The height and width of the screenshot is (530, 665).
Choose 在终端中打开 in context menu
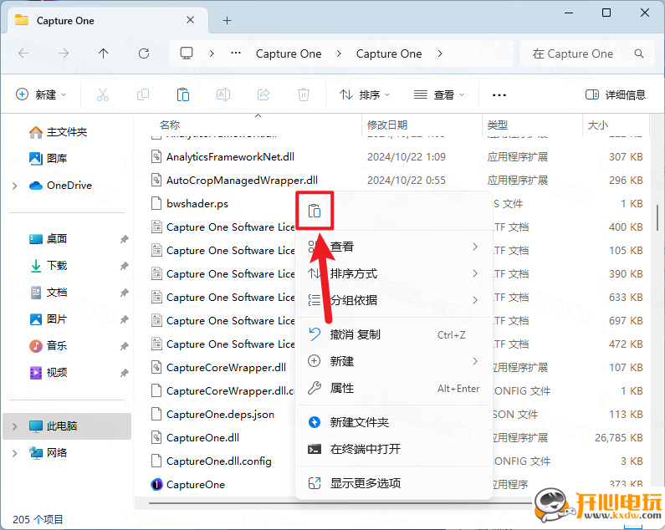(394, 449)
